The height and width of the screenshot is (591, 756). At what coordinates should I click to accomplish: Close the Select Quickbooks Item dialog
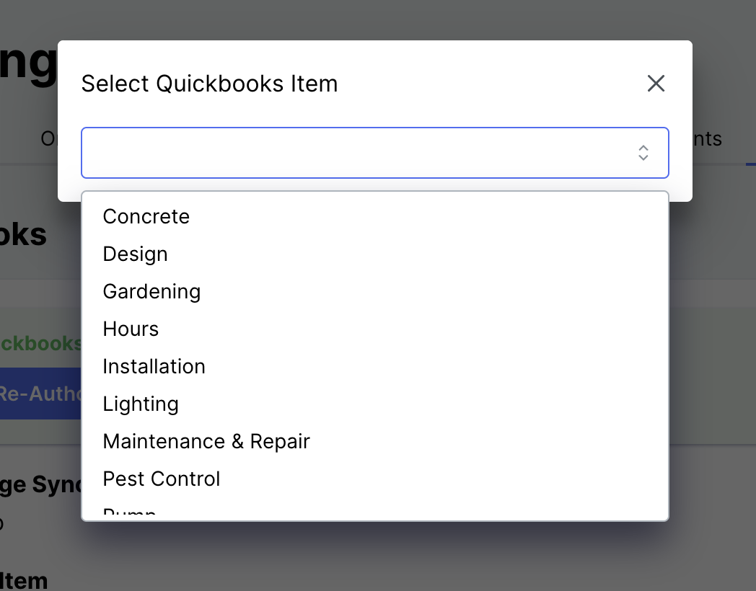click(656, 83)
